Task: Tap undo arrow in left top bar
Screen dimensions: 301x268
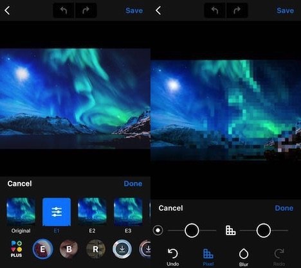Action: [x=64, y=10]
